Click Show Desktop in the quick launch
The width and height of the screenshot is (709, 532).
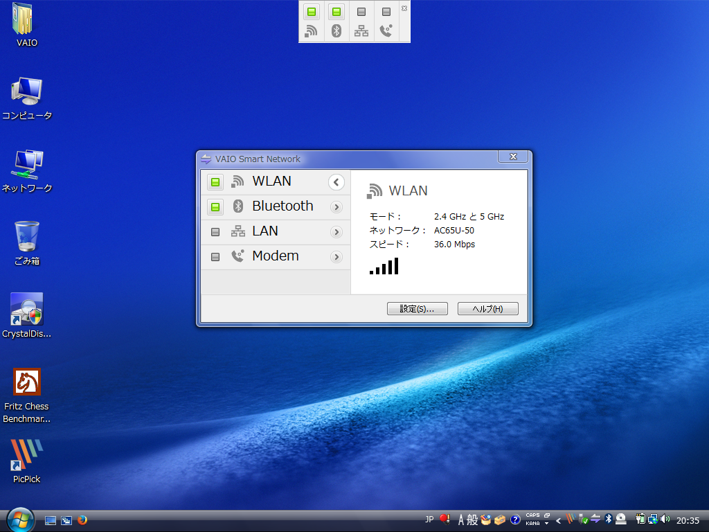click(50, 520)
